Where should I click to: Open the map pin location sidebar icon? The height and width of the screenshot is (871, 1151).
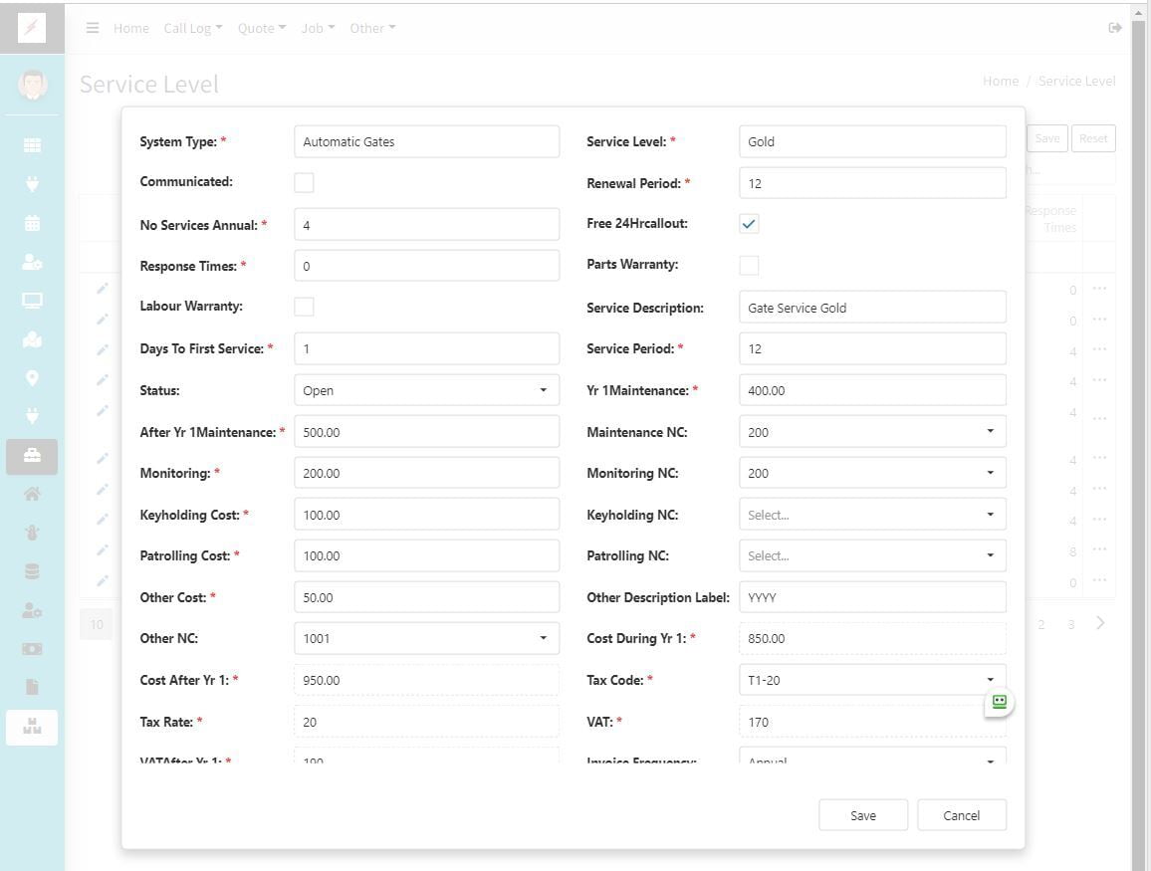point(32,378)
